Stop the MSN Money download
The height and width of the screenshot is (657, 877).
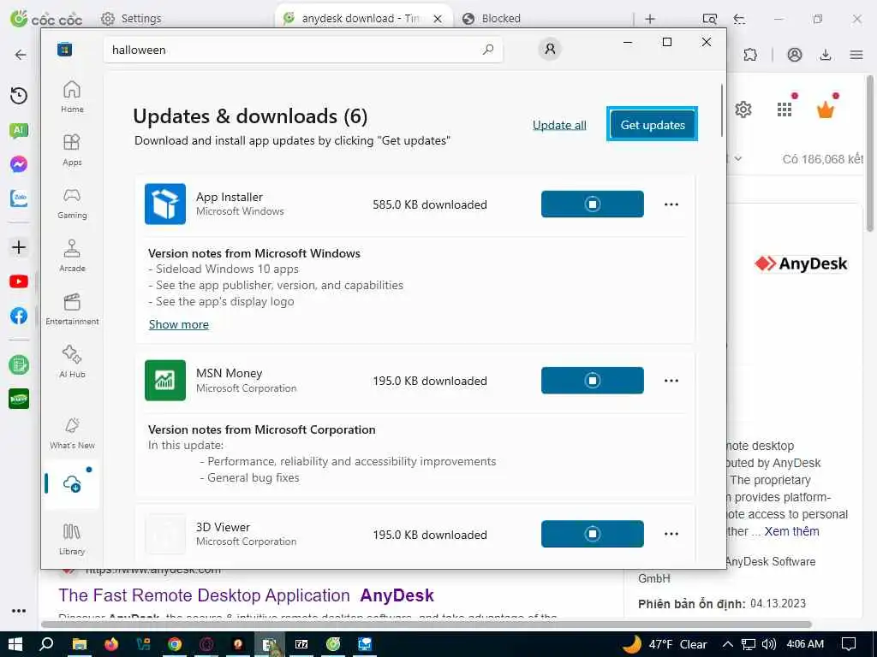pos(593,381)
